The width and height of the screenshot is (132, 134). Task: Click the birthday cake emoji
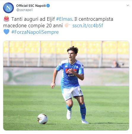[x=7, y=19]
